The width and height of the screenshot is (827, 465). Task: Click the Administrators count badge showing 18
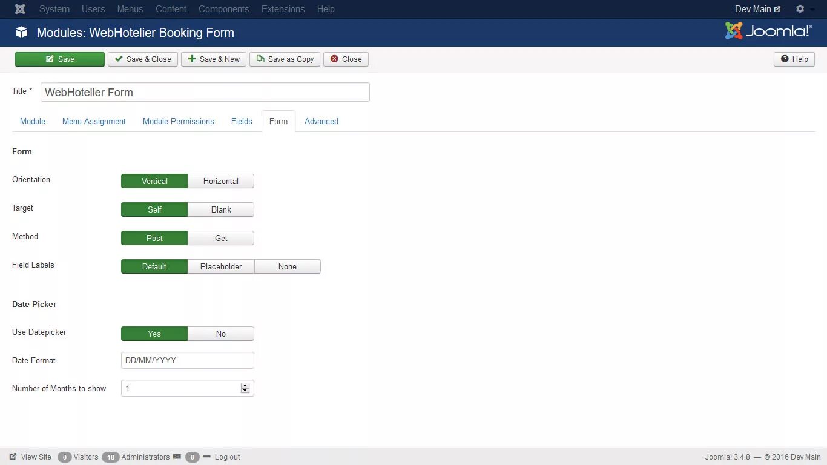(110, 457)
